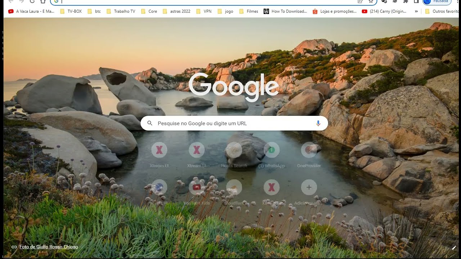Expand the TV-BOX bookmark folder
Image resolution: width=461 pixels, height=259 pixels.
click(x=71, y=11)
